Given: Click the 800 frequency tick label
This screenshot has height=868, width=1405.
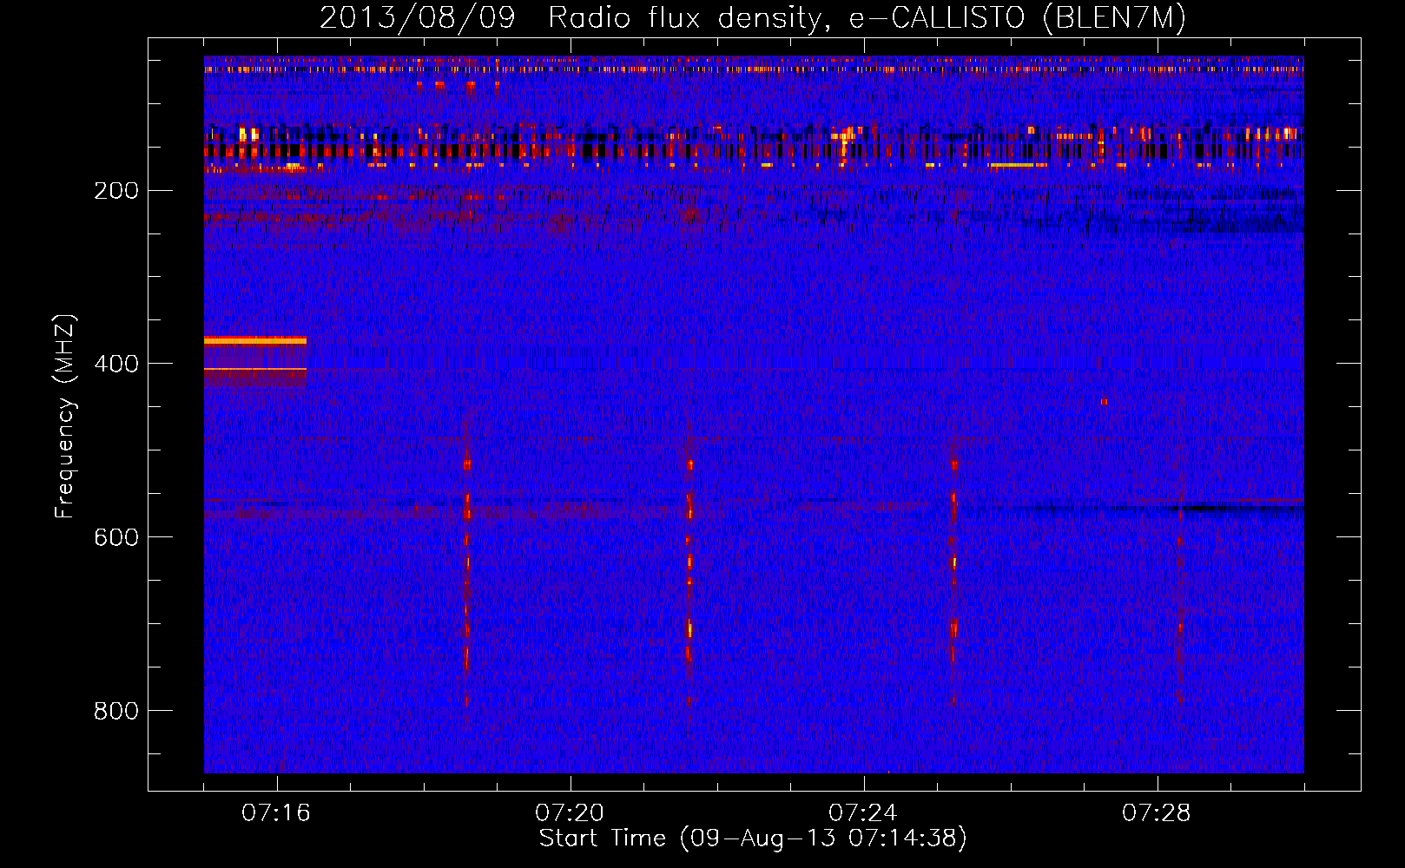Looking at the screenshot, I should [x=116, y=711].
